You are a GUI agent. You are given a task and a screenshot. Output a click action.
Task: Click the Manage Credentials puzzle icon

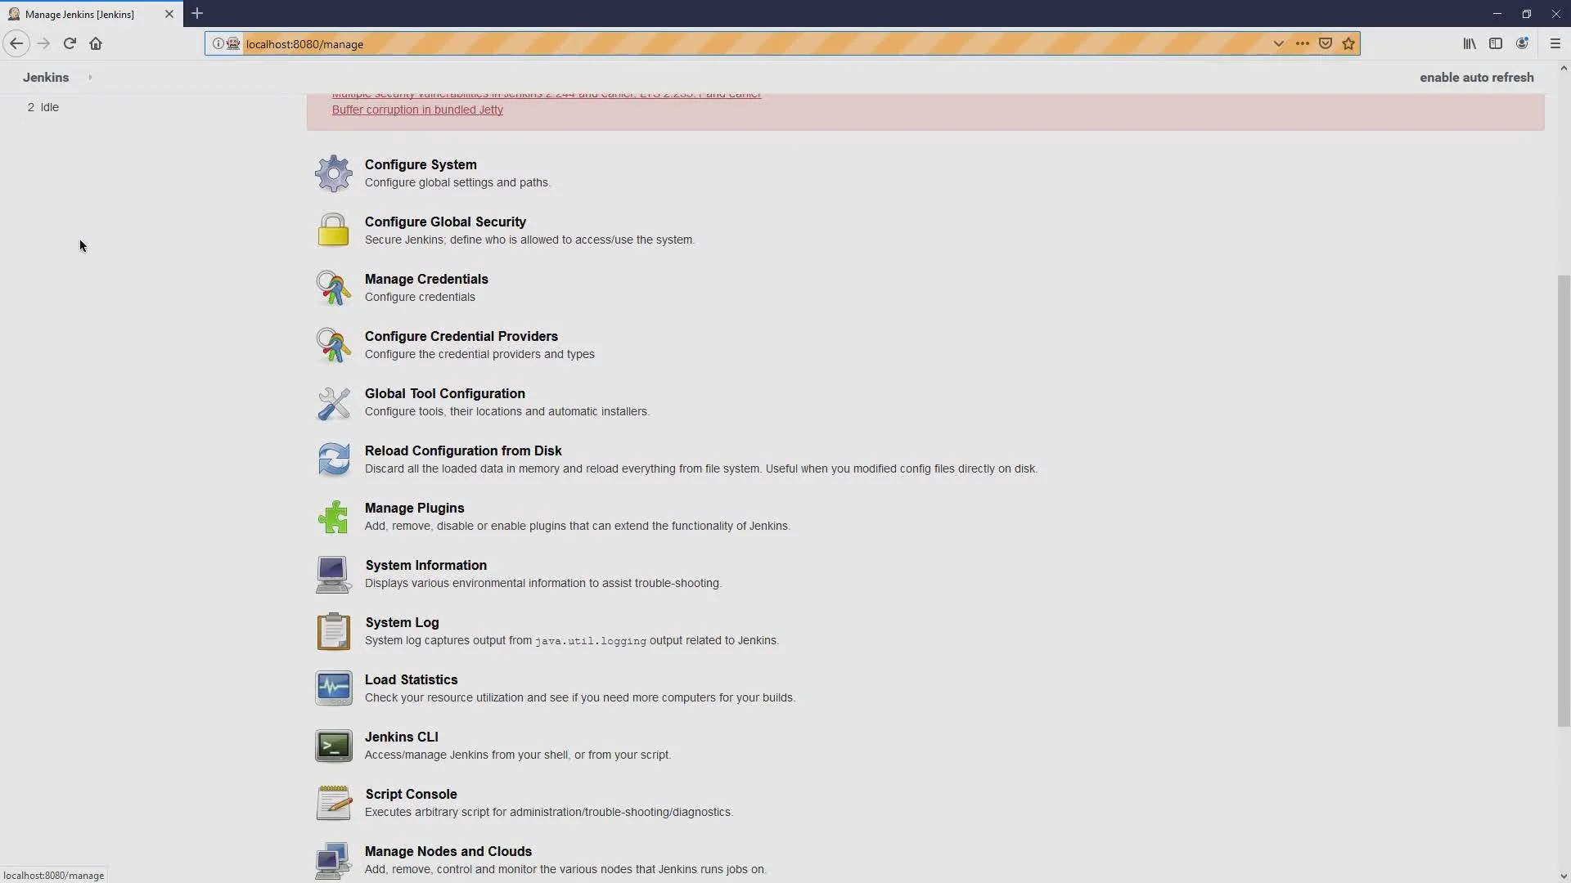click(x=332, y=287)
